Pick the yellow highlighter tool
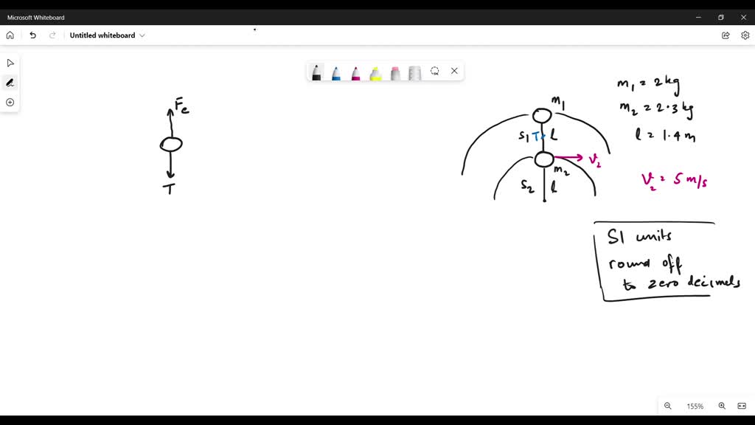The width and height of the screenshot is (755, 425). point(376,71)
